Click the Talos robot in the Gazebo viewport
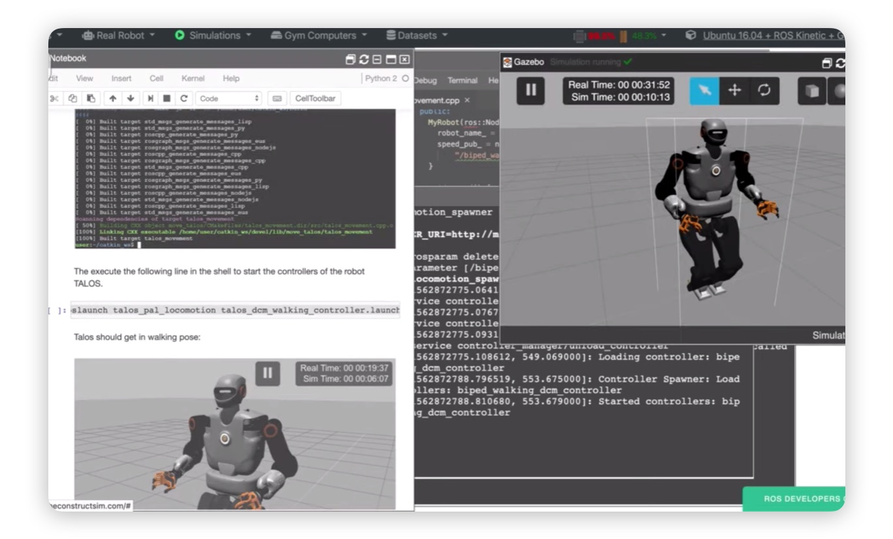Image resolution: width=893 pixels, height=539 pixels. [x=715, y=209]
